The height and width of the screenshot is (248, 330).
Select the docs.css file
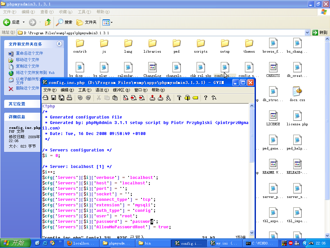click(x=297, y=94)
